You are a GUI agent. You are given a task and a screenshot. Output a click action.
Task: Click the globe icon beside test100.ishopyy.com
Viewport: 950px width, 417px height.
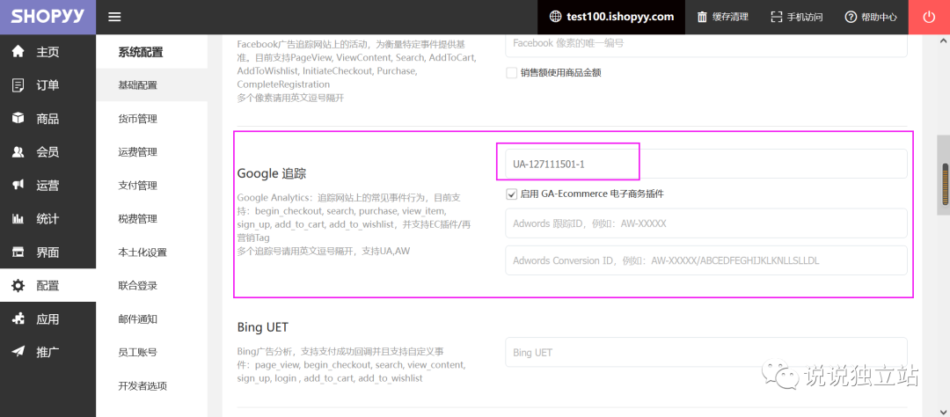click(555, 17)
